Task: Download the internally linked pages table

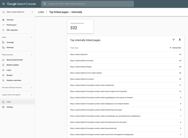Action: point(180,40)
